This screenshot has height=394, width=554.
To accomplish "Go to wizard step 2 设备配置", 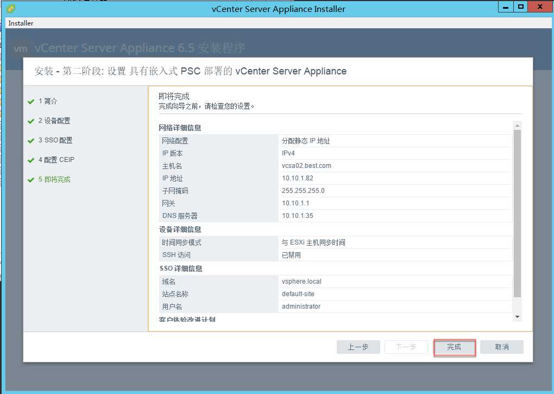I will point(54,121).
